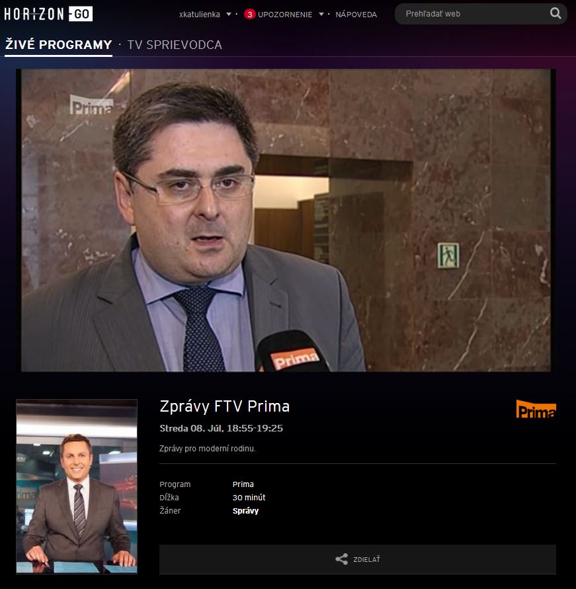Click the search magnifier icon

point(555,13)
